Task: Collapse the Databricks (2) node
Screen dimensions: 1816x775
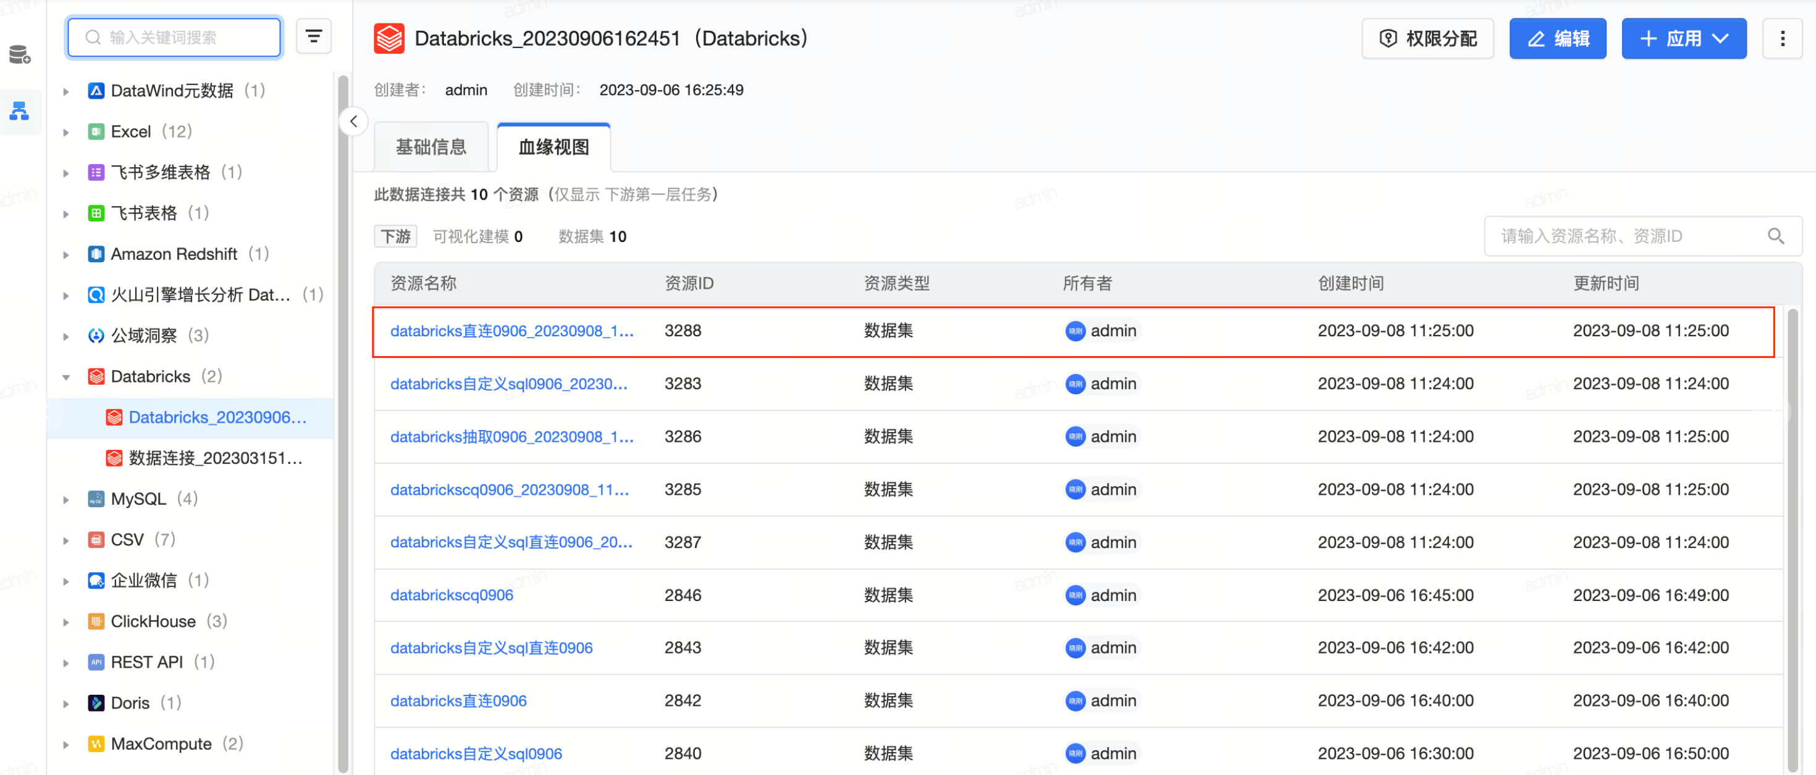Action: click(65, 377)
